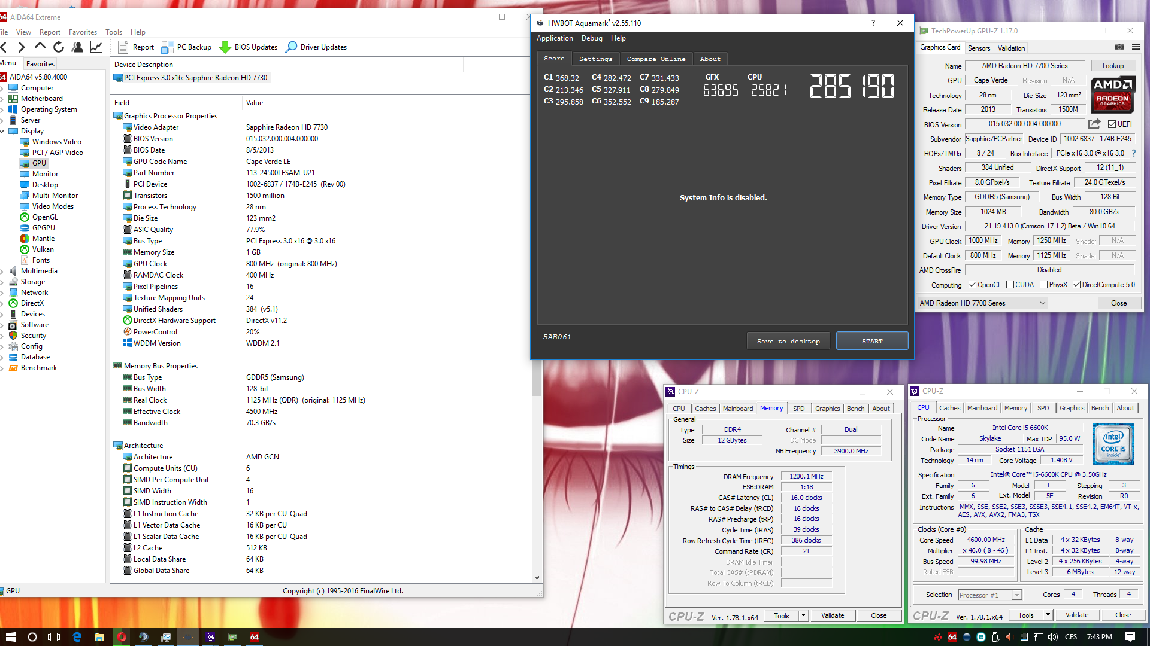Click BIOS Updates in AIDA64 toolbar

point(249,47)
